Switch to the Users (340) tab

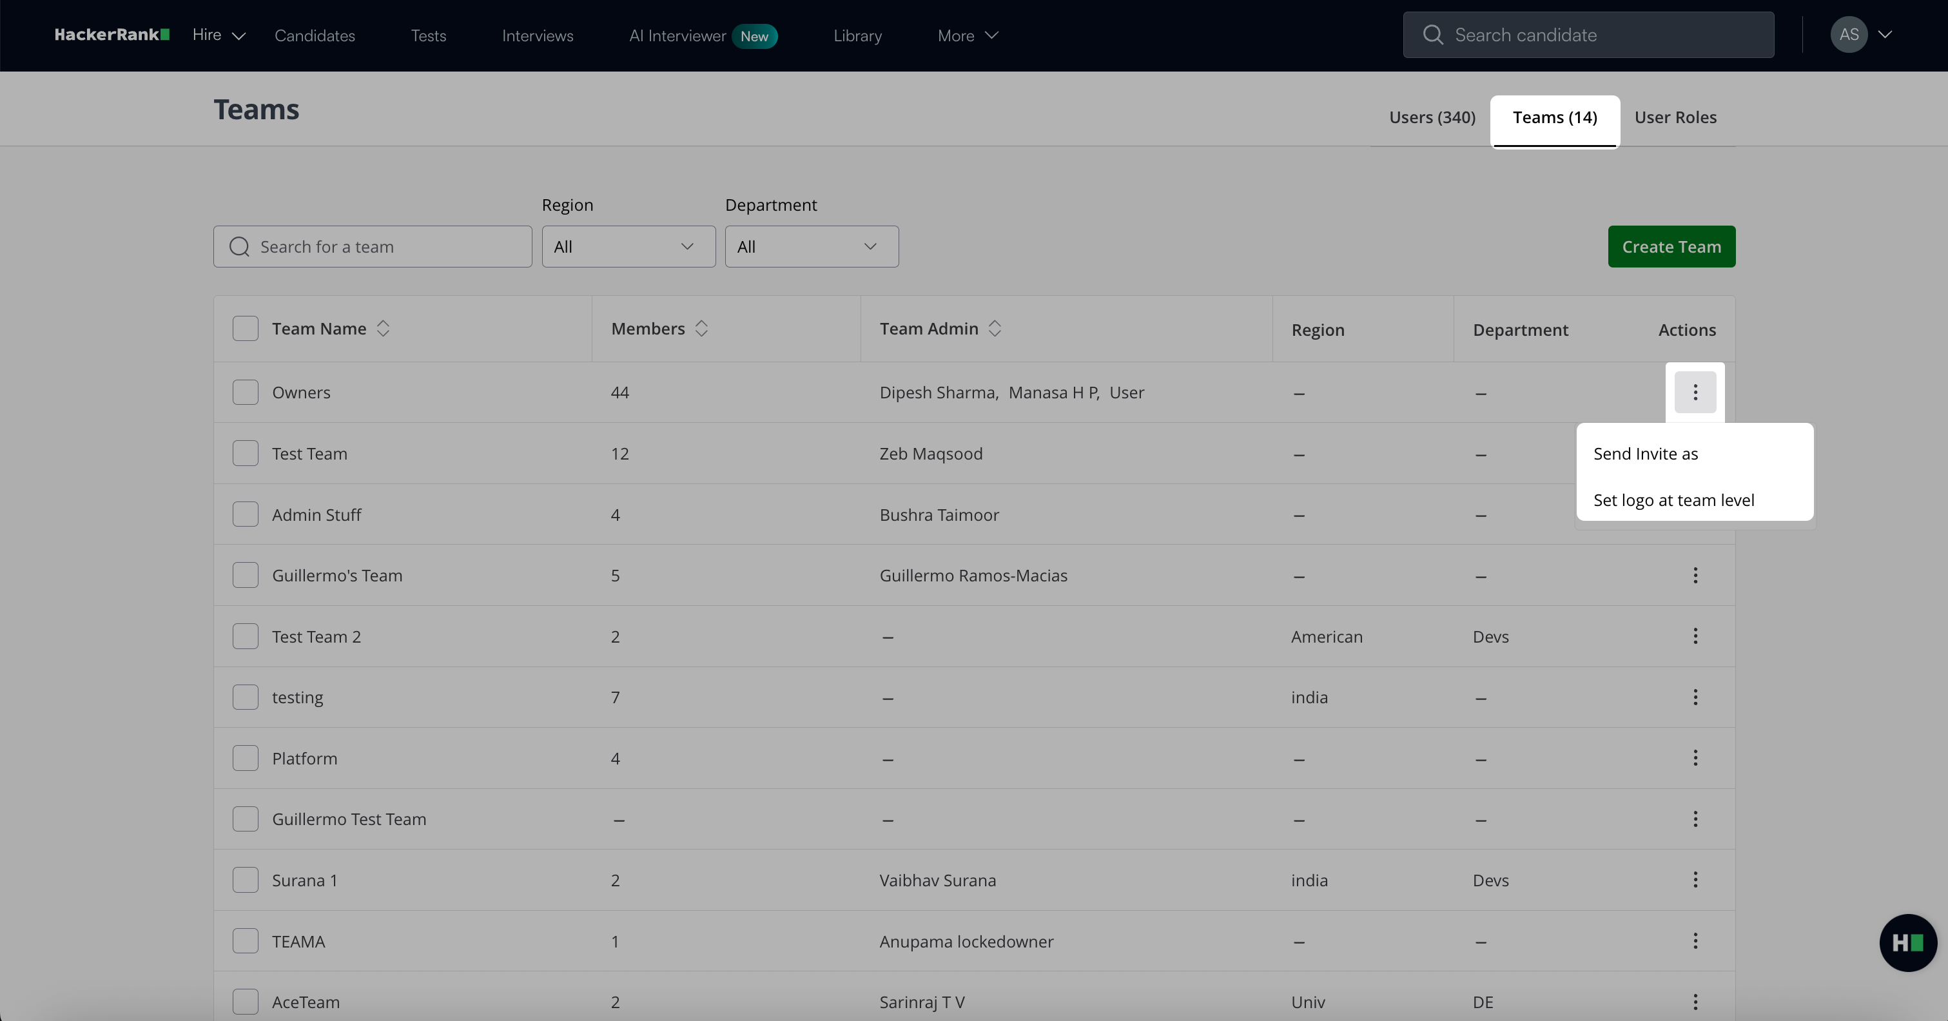pos(1432,117)
